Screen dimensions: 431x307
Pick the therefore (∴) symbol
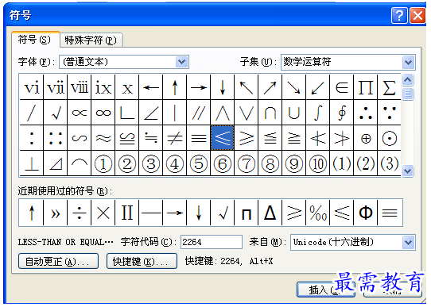[x=366, y=113]
